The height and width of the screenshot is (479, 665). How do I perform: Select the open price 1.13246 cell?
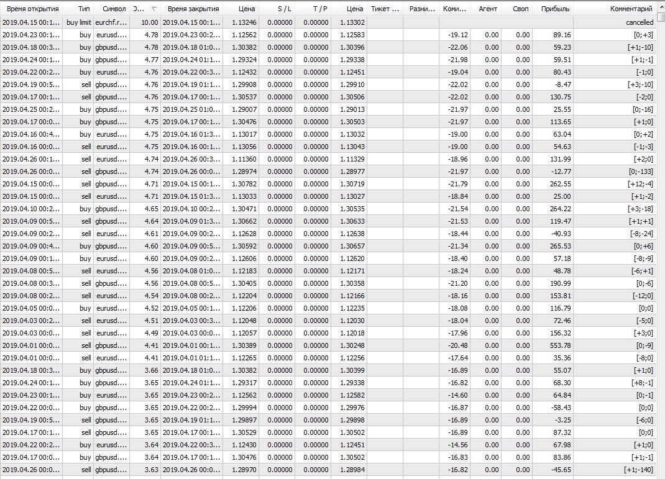tap(241, 22)
